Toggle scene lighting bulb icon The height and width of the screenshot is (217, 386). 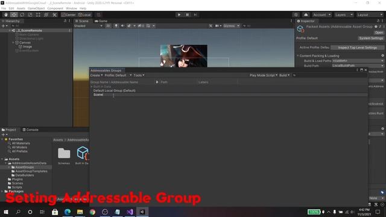pyautogui.click(x=116, y=26)
